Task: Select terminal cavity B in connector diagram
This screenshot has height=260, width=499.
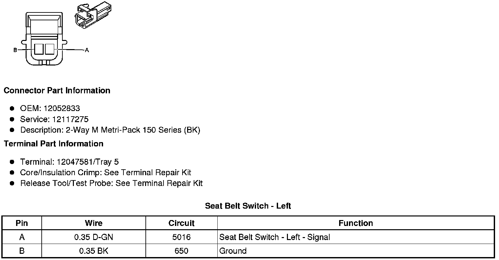Action: [39, 49]
